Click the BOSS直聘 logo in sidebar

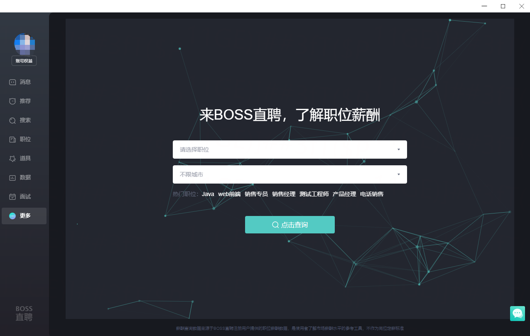click(24, 314)
